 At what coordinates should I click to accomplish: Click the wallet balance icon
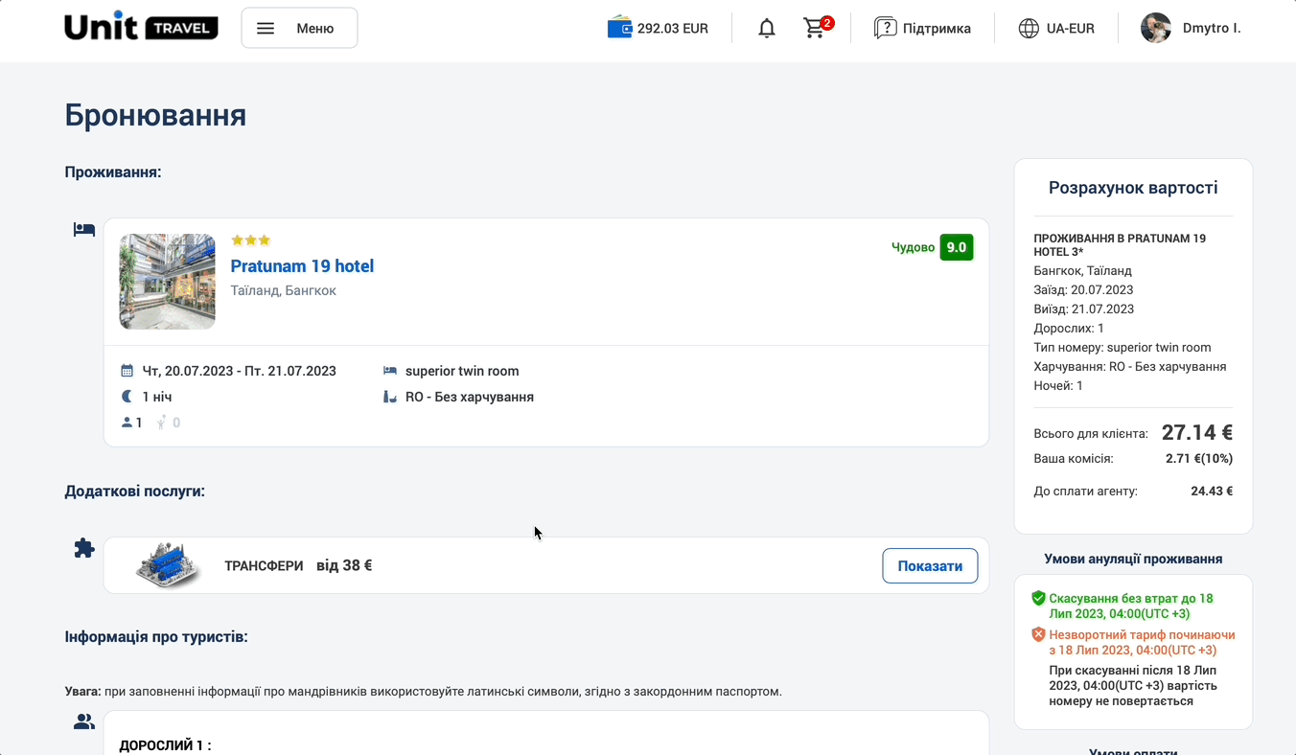click(619, 28)
